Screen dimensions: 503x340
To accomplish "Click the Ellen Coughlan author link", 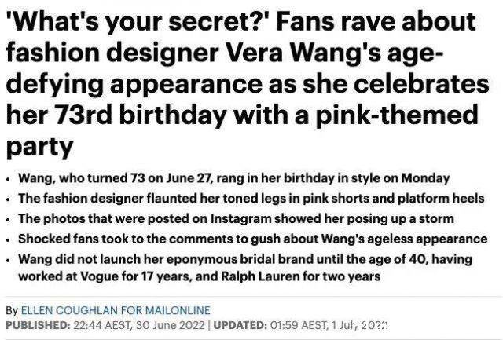I will pos(116,310).
